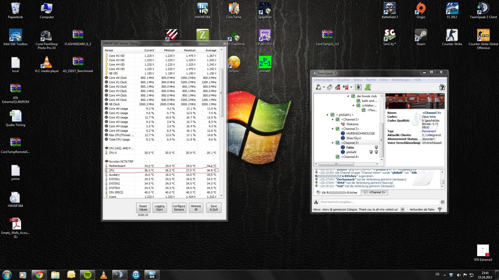Open away status dropdown arrow in TeamSpeak
The image size is (499, 280).
[x=324, y=87]
